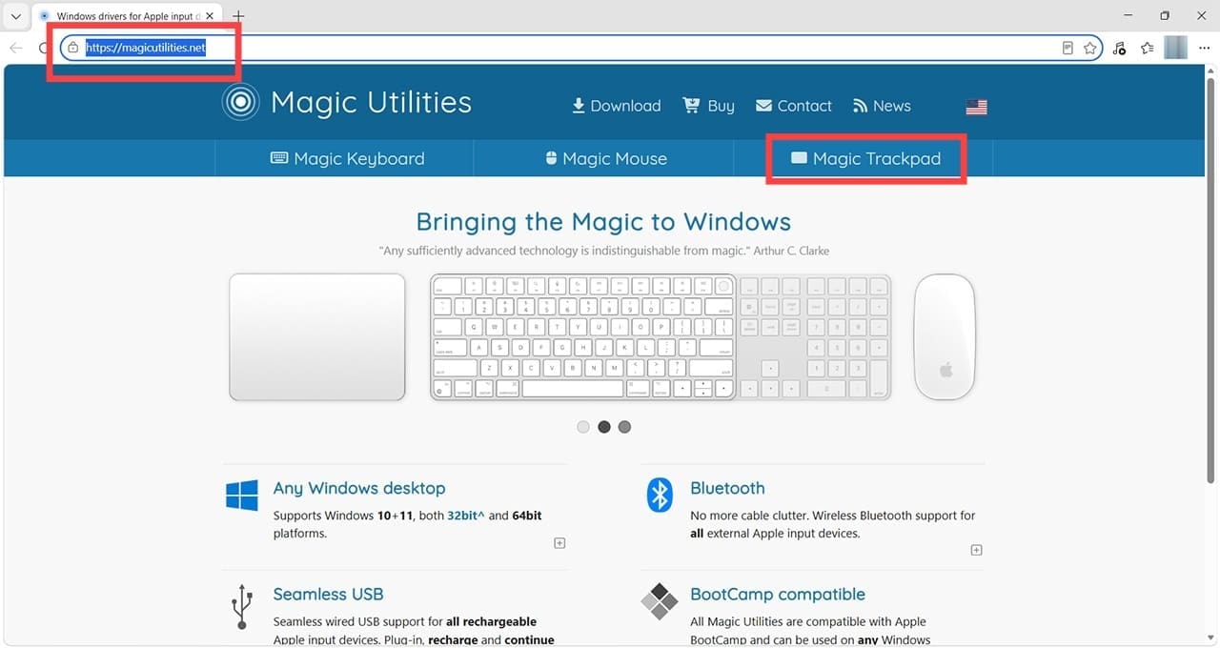Click the US flag language selector
1220x648 pixels.
(x=976, y=107)
